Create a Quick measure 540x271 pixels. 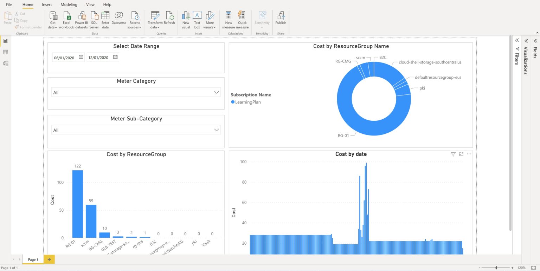[x=242, y=20]
